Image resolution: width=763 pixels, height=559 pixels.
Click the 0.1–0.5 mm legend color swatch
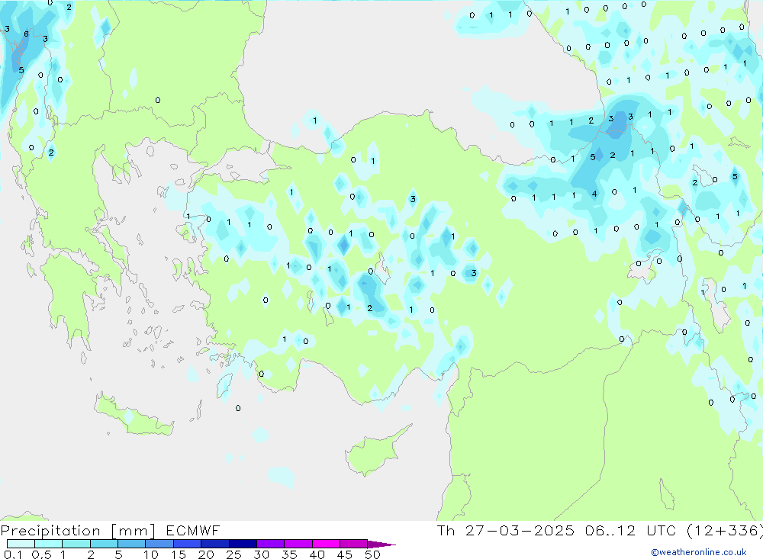pyautogui.click(x=21, y=544)
